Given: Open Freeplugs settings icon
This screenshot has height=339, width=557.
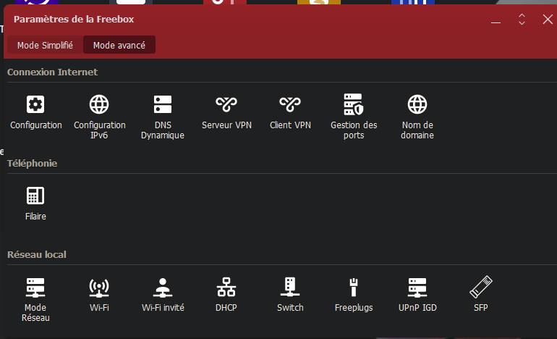Looking at the screenshot, I should coord(354,288).
